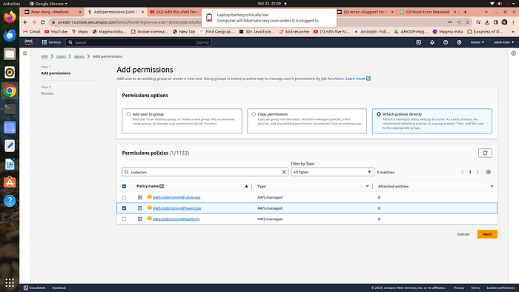Open Chrome side panel icon
Viewport: 519px width, 292px height.
click(495, 22)
